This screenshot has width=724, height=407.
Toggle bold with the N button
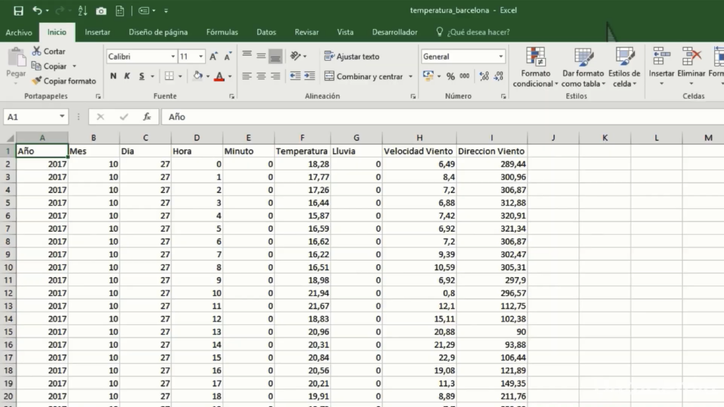(113, 76)
